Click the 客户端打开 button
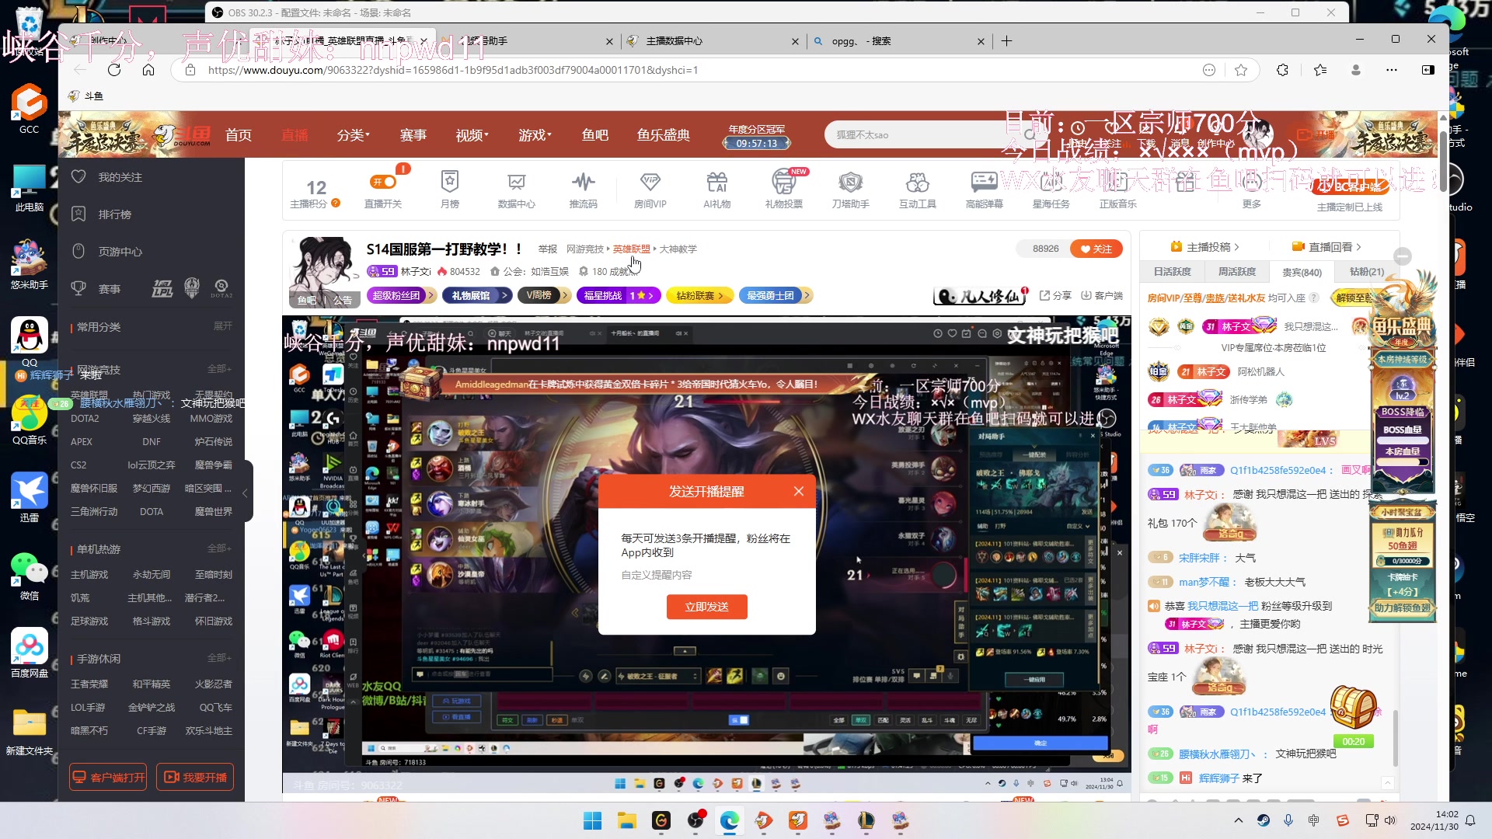Screen dimensions: 1492x839 click(108, 777)
